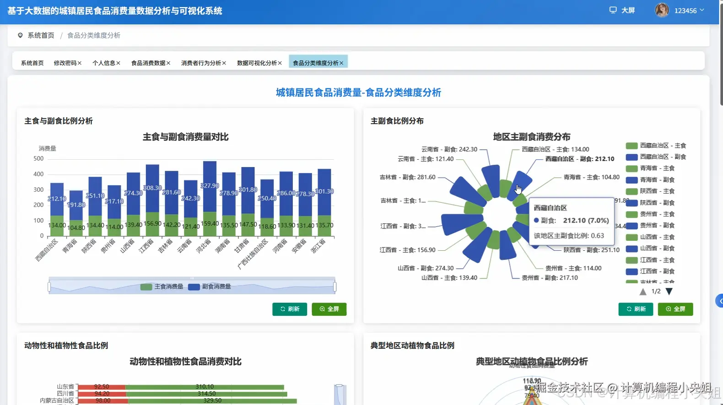Toggle legend 陕西省 - 主食
Viewport: 723px width, 405px height.
(x=650, y=191)
